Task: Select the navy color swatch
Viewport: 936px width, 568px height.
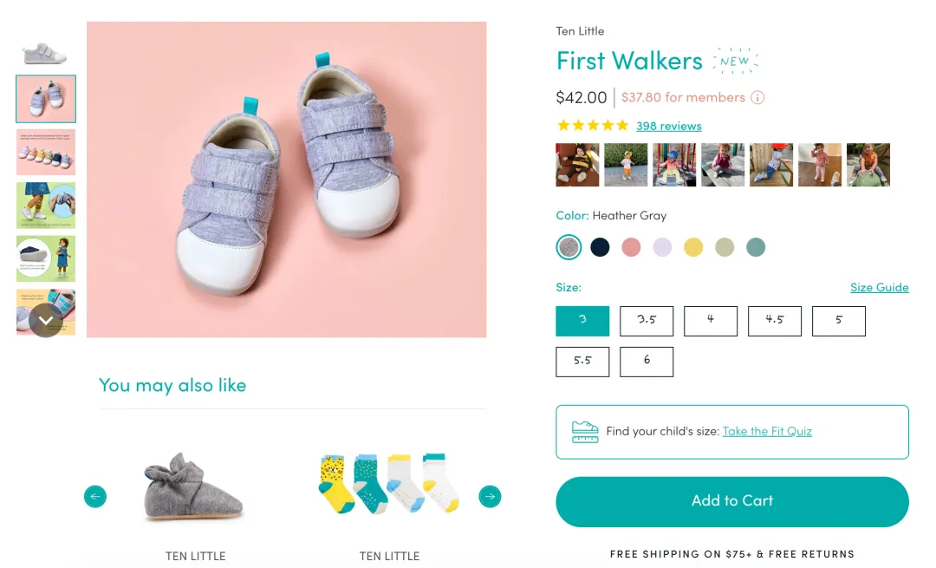Action: 600,247
